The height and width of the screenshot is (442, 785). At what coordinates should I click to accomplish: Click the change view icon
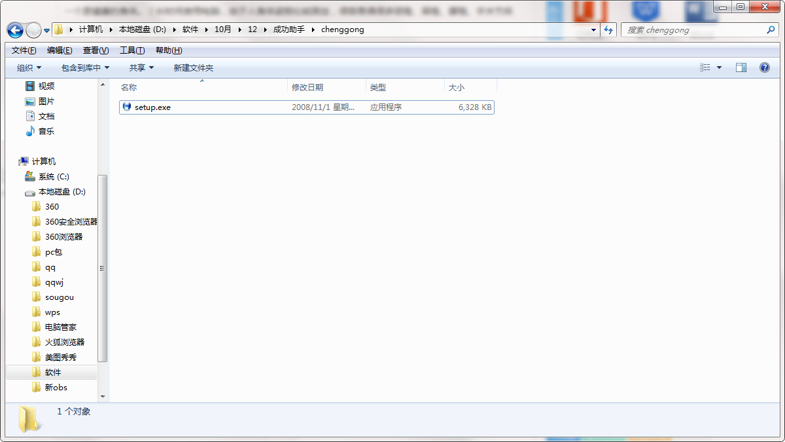pos(705,67)
